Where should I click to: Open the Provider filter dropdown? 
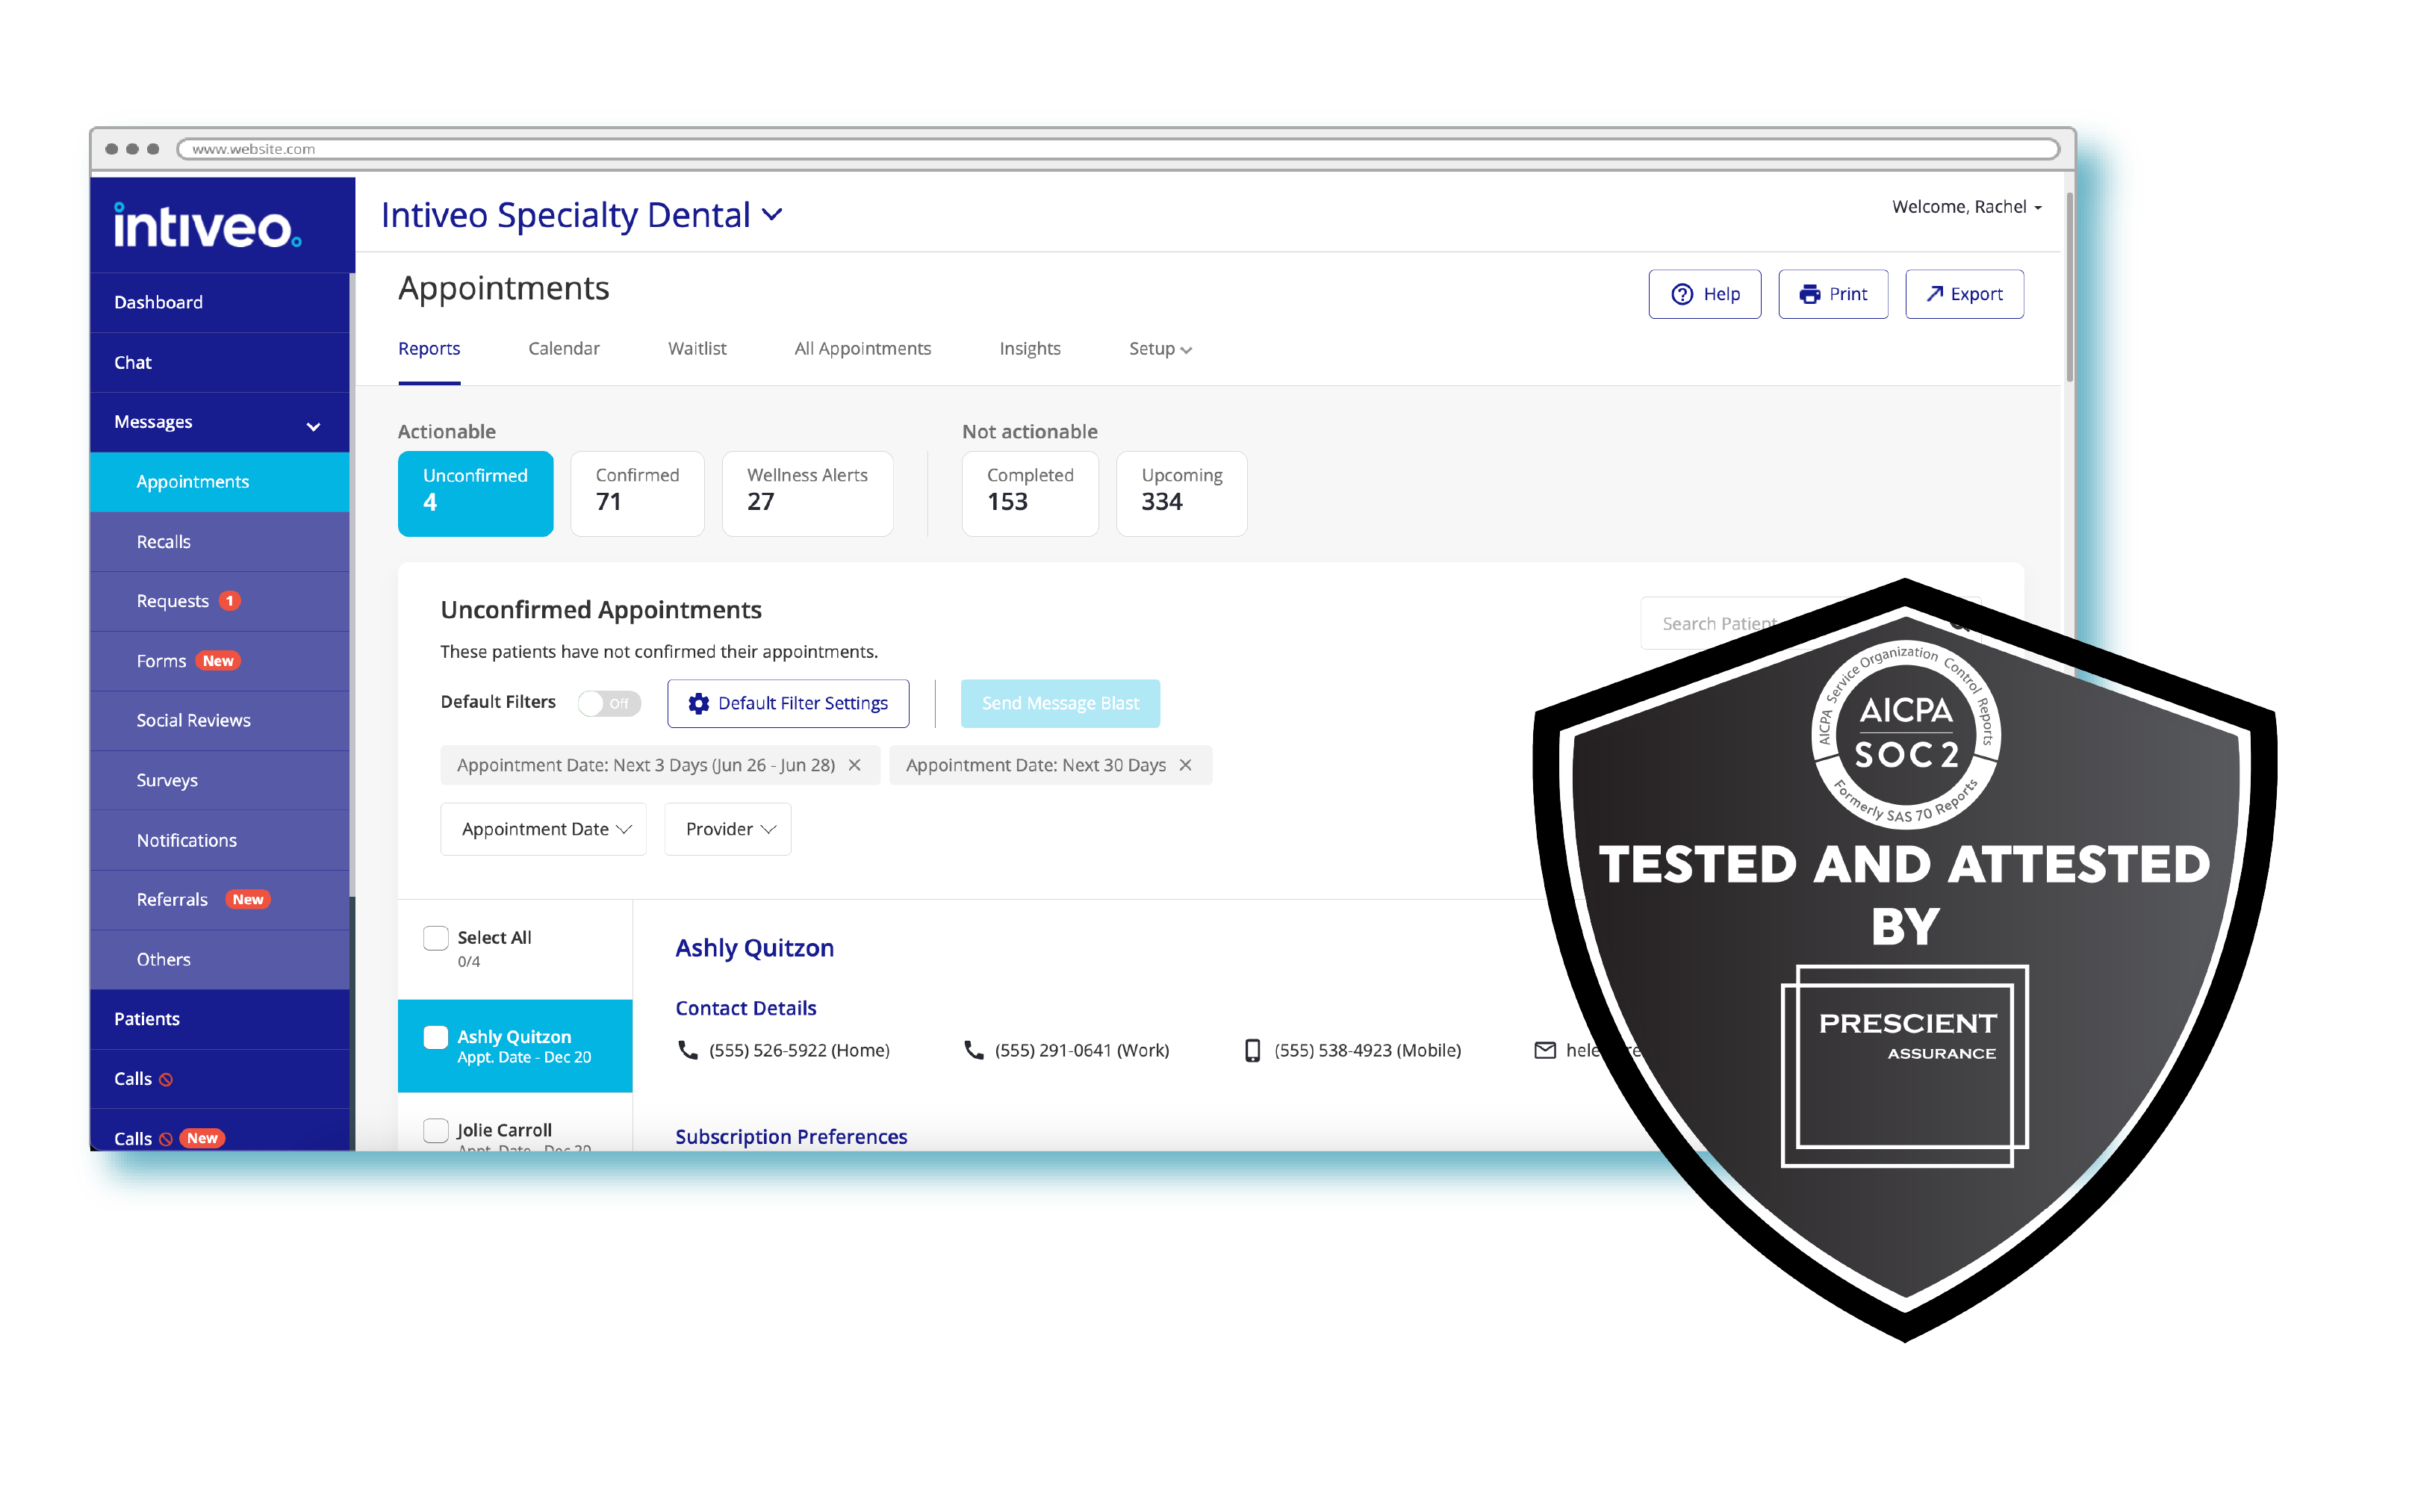[x=727, y=829]
